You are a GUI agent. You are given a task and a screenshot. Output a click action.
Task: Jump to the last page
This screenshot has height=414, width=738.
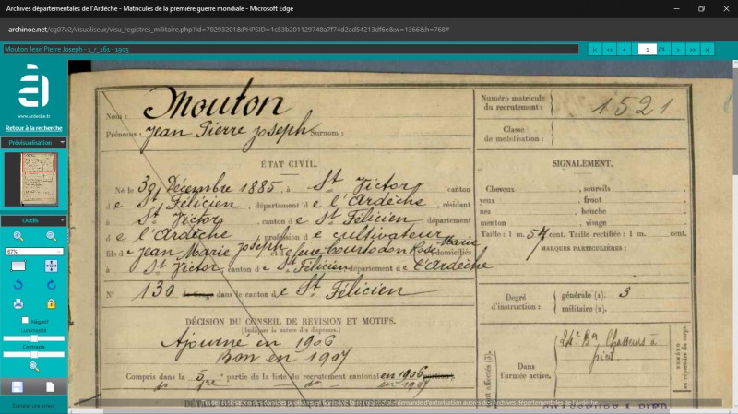(707, 50)
